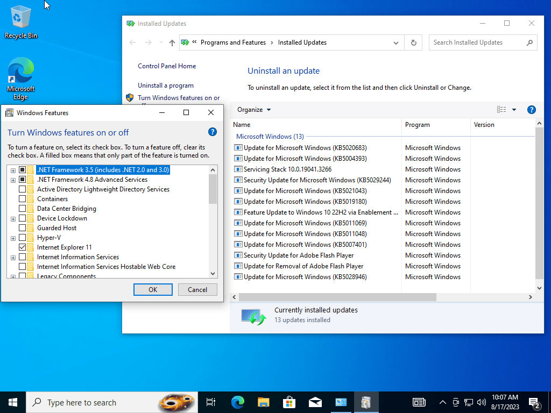Viewport: 551px width, 413px height.
Task: Sort by the Name column header
Action: click(x=316, y=125)
